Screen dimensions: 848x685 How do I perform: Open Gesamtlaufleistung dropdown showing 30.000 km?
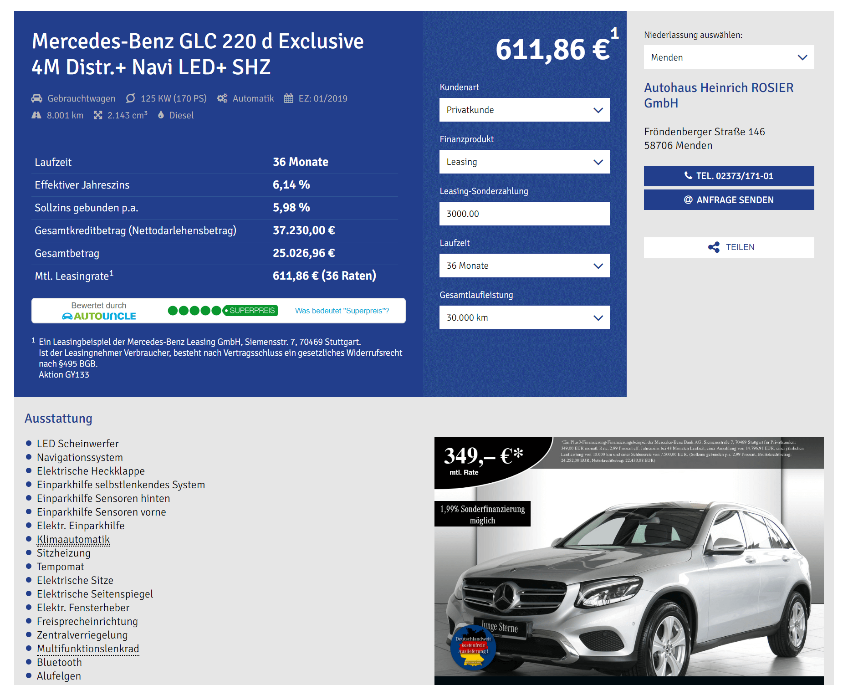point(524,317)
